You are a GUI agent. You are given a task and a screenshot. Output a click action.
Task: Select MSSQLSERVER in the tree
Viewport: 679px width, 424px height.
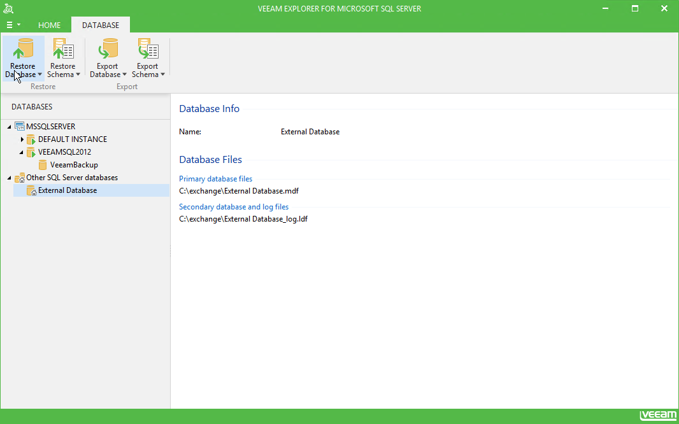[51, 126]
